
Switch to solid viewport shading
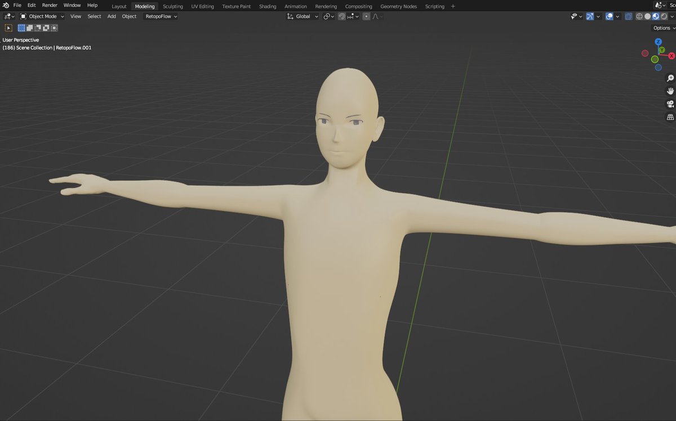click(647, 16)
